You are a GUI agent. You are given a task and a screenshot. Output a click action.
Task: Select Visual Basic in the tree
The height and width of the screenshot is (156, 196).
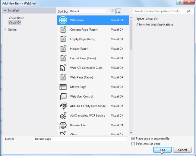pos(16,18)
